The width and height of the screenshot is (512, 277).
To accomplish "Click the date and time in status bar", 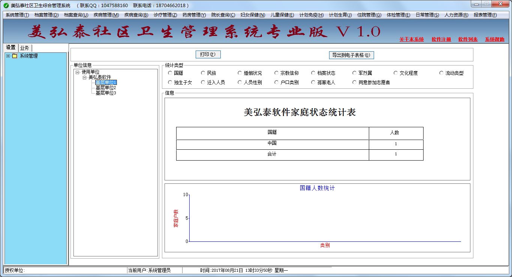I will [x=244, y=270].
